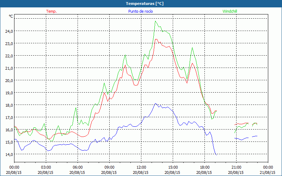
Task: Click the 06:00 time axis label
Action: [x=78, y=168]
